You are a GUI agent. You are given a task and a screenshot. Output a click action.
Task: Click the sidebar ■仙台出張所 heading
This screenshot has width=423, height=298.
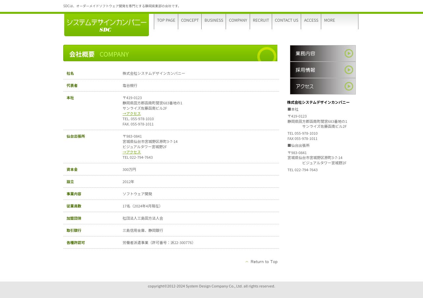click(298, 146)
